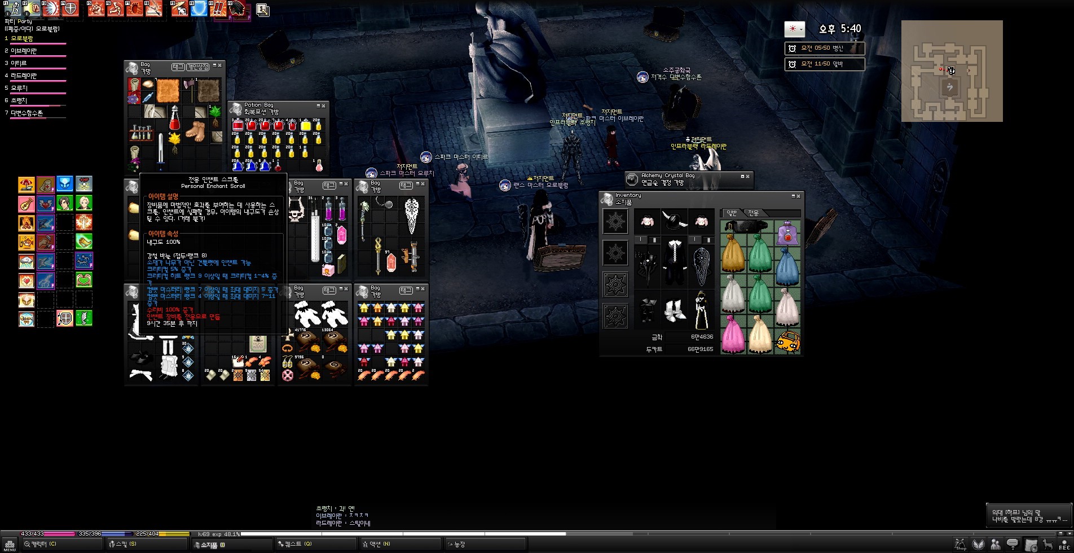Toggle right-hand weapon slot I
The image size is (1074, 553).
coord(641,240)
